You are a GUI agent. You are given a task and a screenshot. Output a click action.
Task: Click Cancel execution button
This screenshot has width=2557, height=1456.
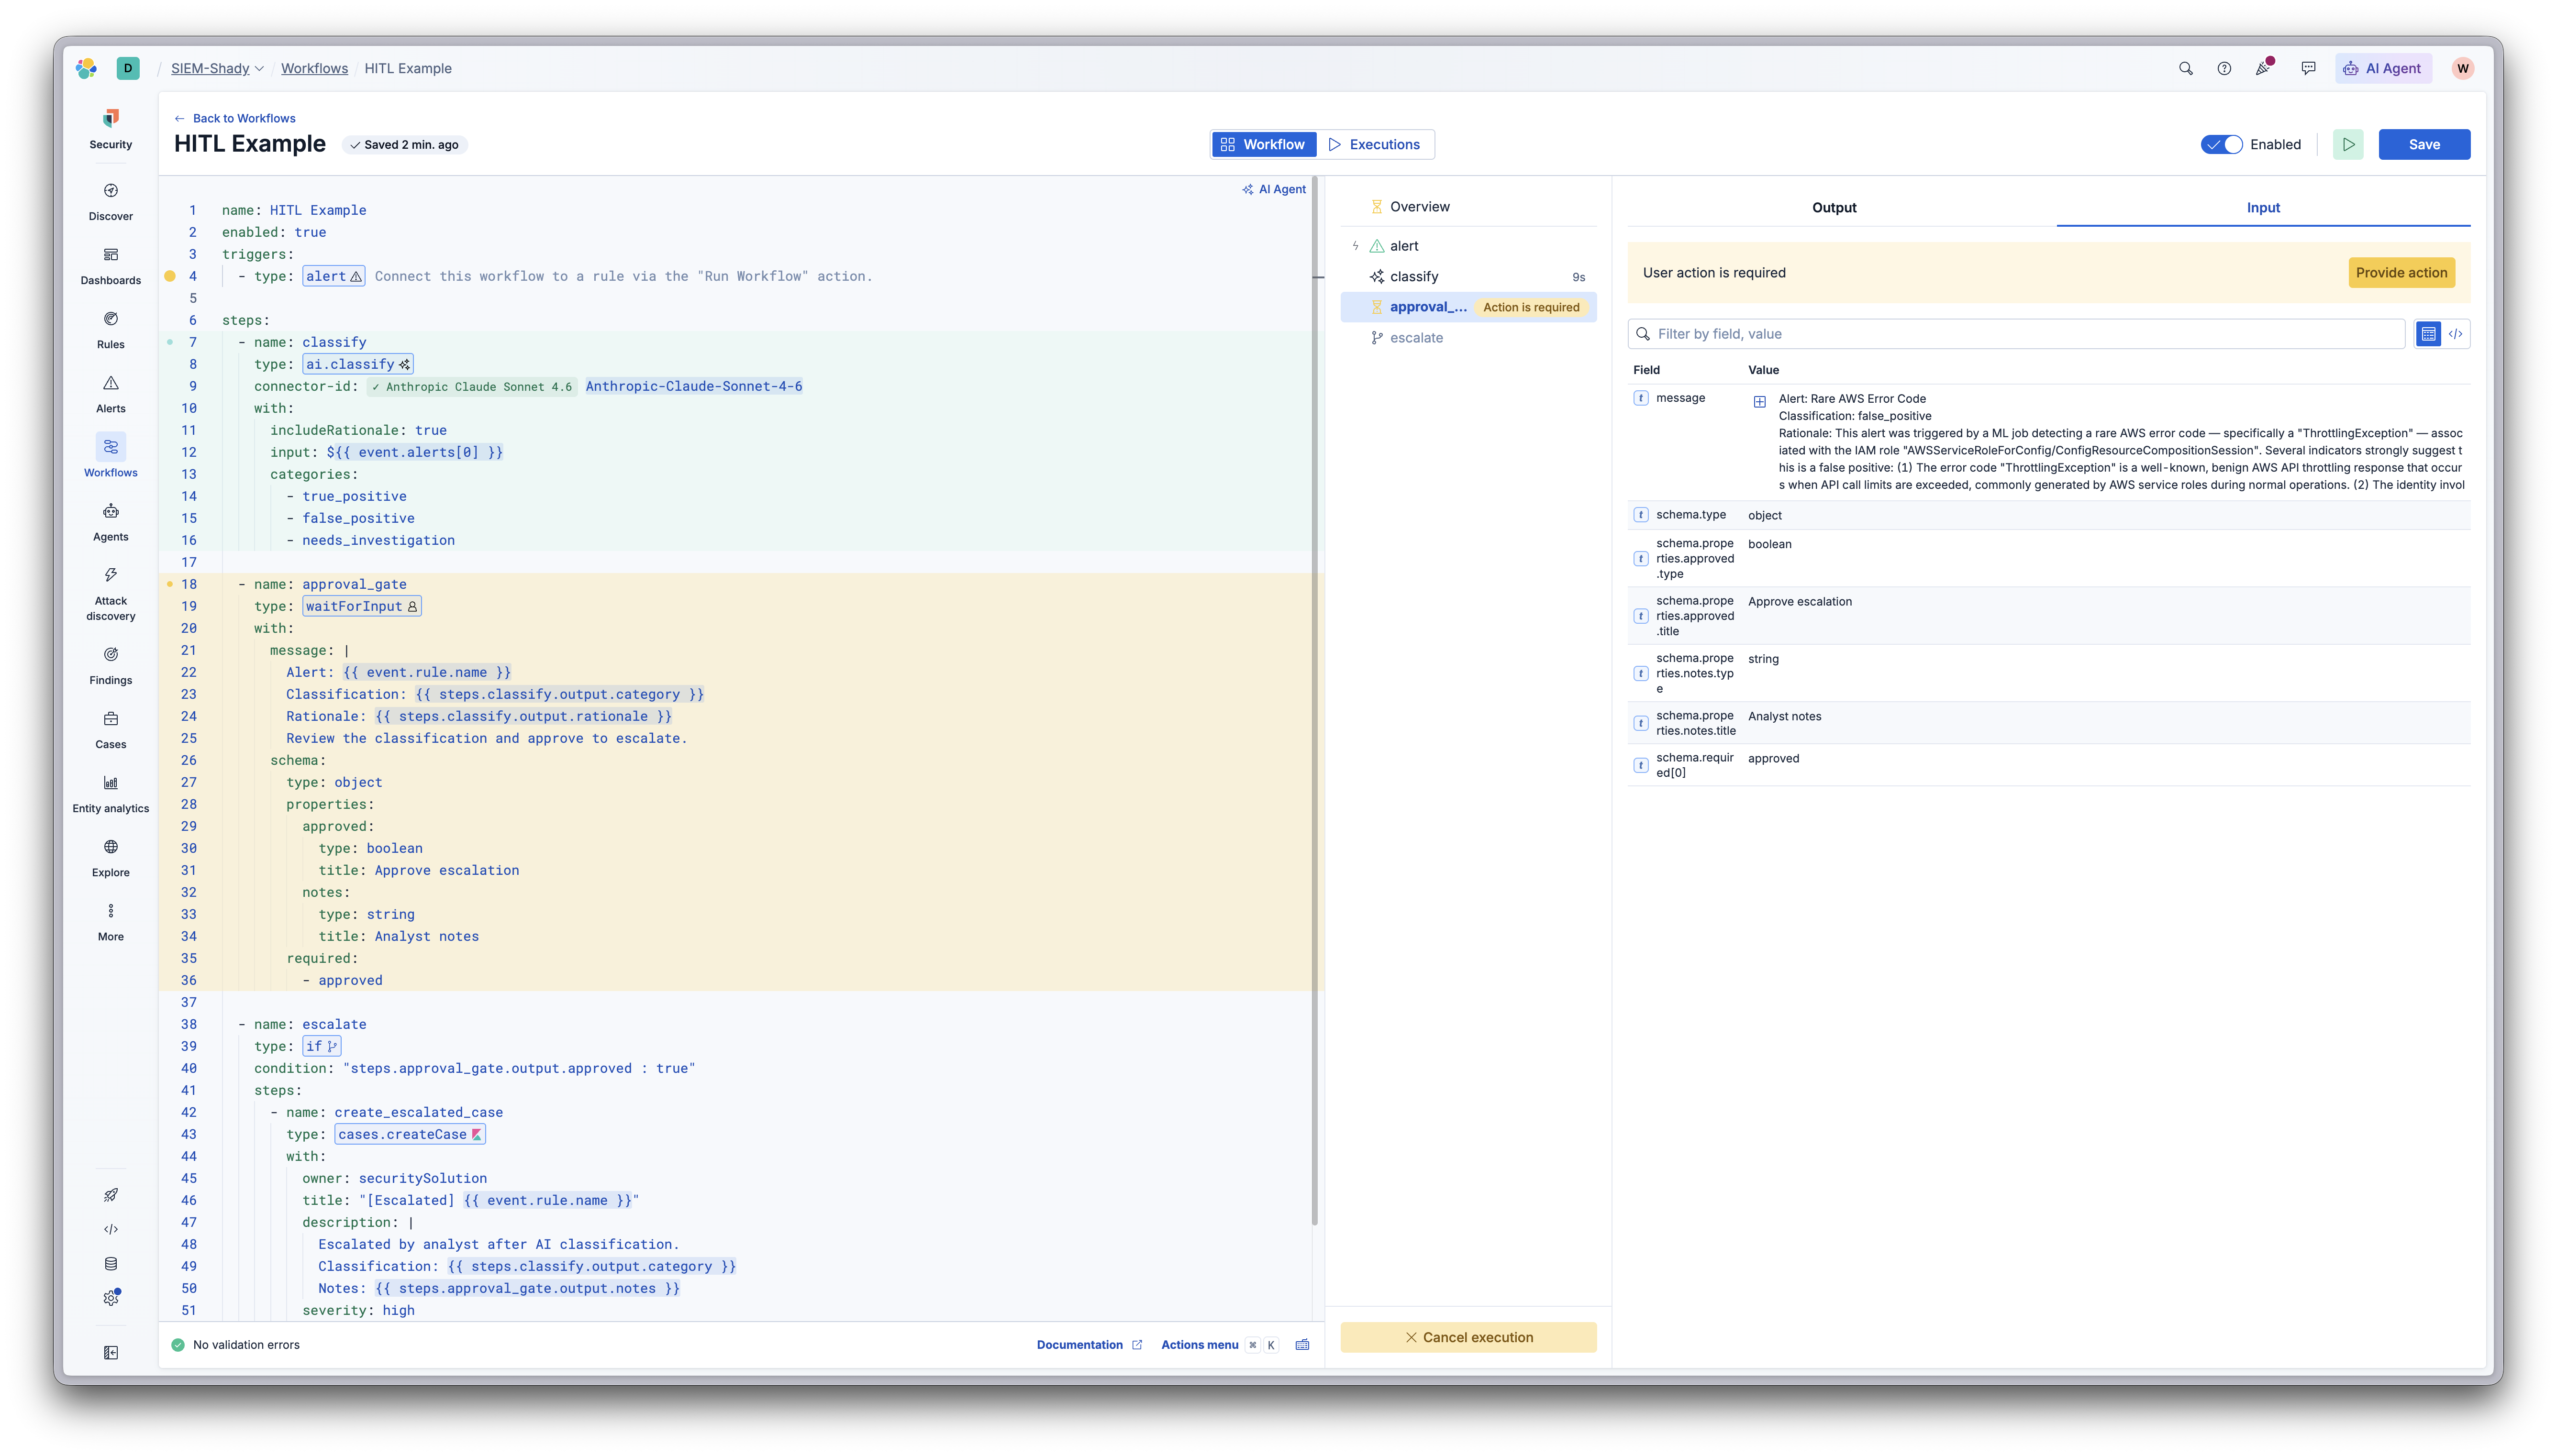pos(1468,1337)
